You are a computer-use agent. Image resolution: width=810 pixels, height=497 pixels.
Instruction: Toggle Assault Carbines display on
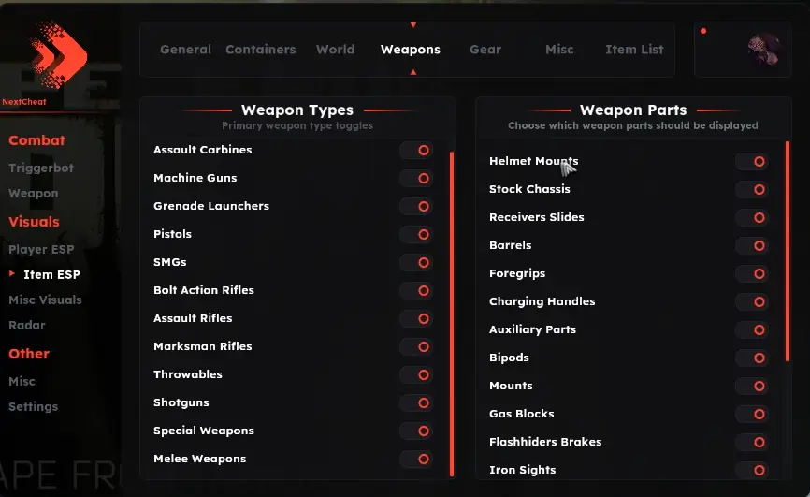tap(416, 150)
